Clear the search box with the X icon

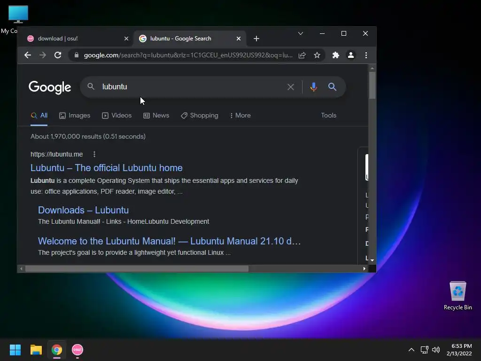pos(290,87)
